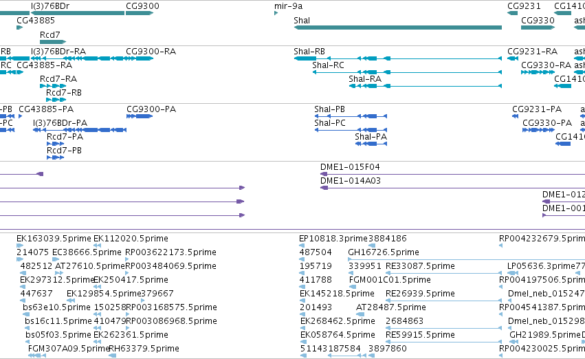
Task: Click the mir-9a gene marker
Action: pos(276,13)
